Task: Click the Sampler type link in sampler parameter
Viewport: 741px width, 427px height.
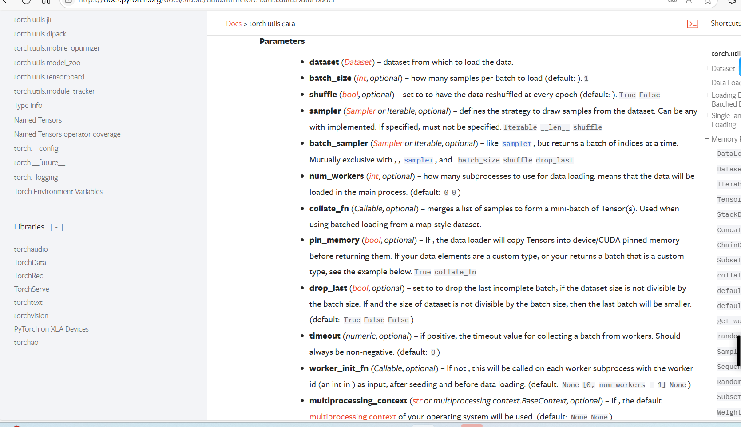Action: tap(361, 111)
